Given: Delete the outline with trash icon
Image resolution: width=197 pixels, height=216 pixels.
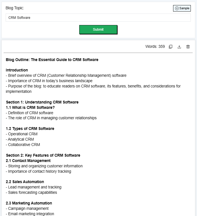Looking at the screenshot, I should pyautogui.click(x=188, y=47).
